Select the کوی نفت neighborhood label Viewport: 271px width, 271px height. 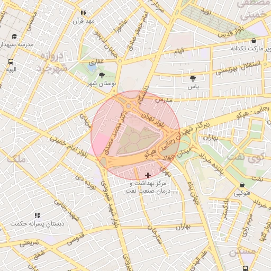coord(246,158)
